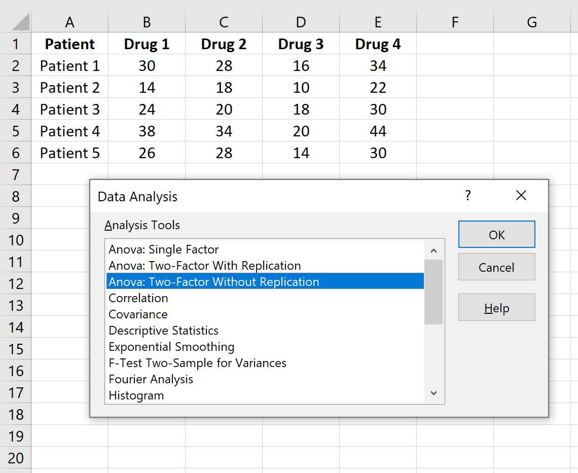Click the list's scroll-down arrow
578x473 pixels.
tap(433, 392)
